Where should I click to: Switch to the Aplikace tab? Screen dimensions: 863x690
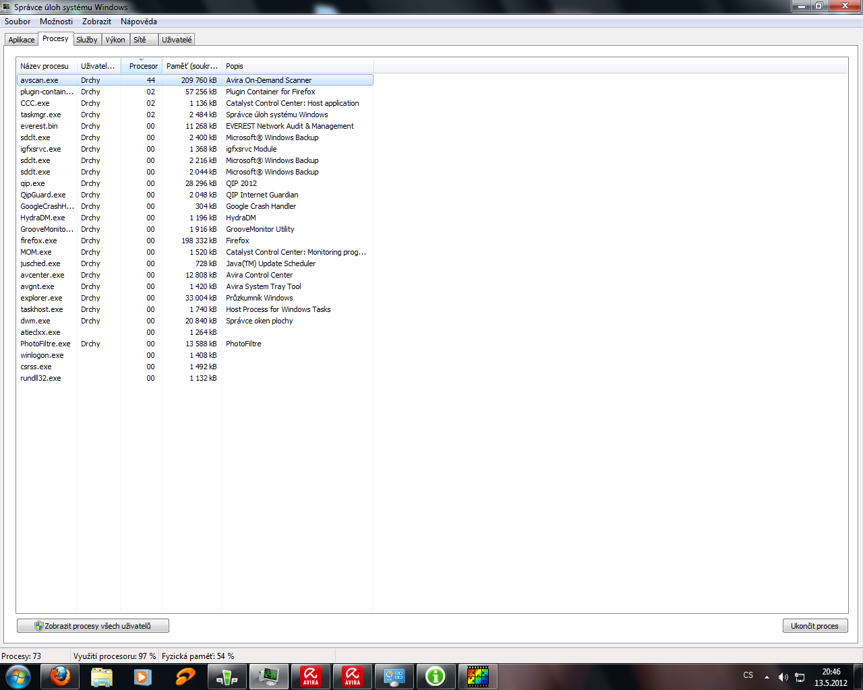pyautogui.click(x=22, y=40)
